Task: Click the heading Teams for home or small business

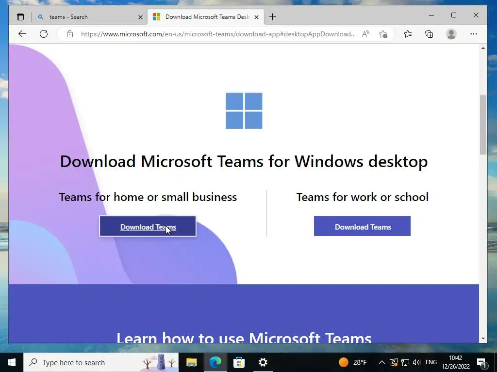Action: [x=148, y=197]
